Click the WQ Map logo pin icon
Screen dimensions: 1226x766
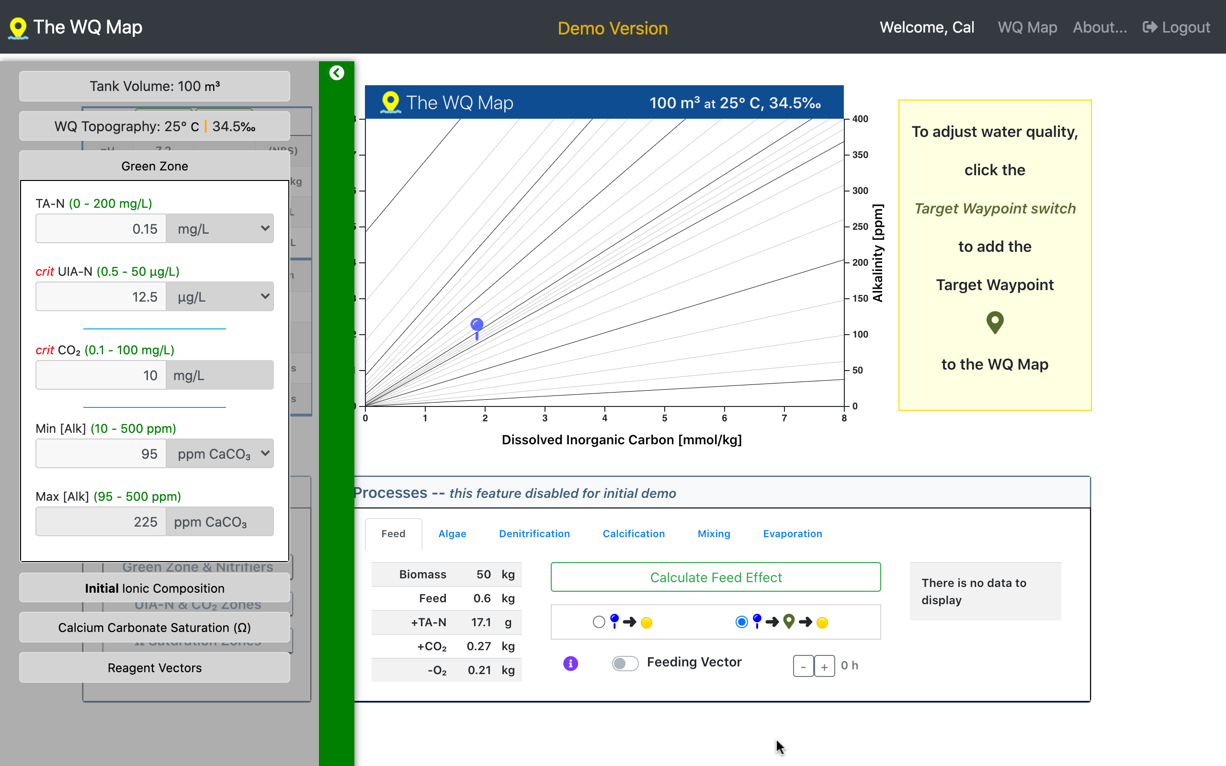pos(18,28)
